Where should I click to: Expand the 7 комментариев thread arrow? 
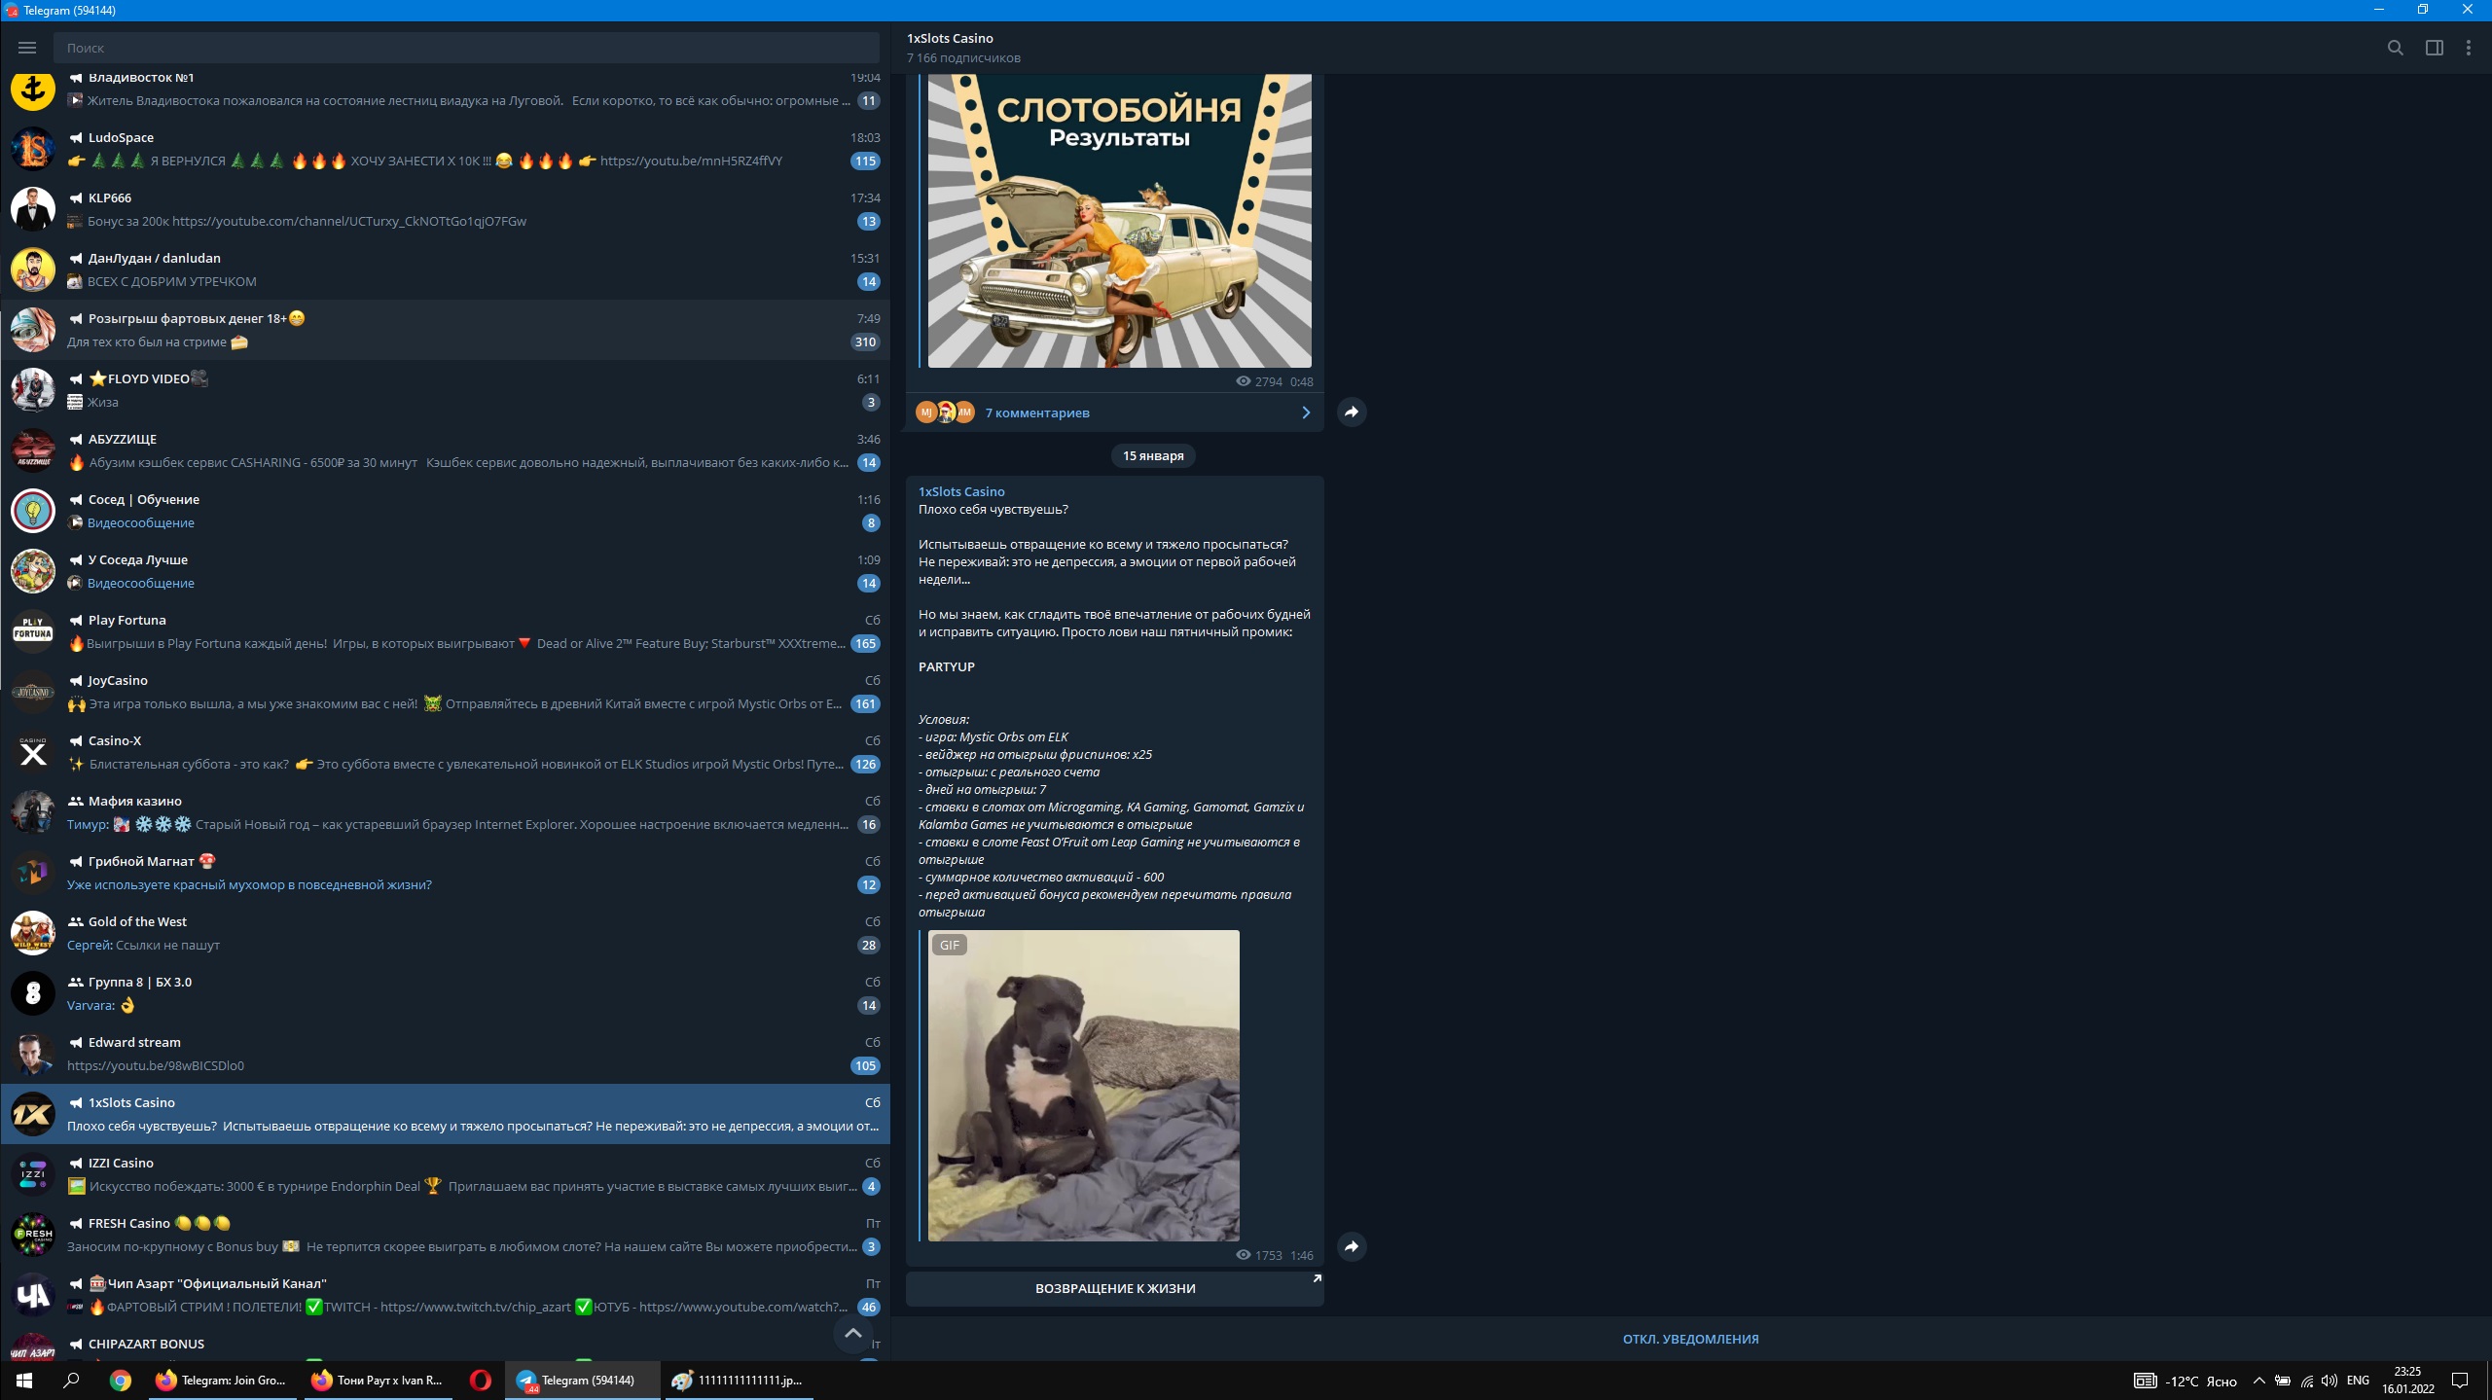click(1306, 413)
